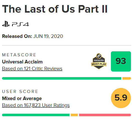This screenshot has width=132, height=119.
Task: Click the 'Universal Acclaim' text
Action: [22, 62]
